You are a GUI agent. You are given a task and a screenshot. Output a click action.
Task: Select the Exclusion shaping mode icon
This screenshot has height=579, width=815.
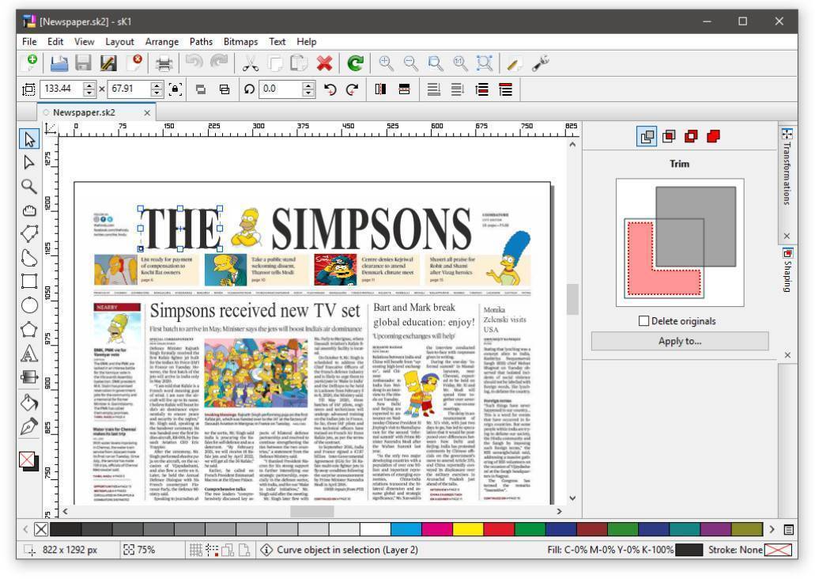[691, 137]
